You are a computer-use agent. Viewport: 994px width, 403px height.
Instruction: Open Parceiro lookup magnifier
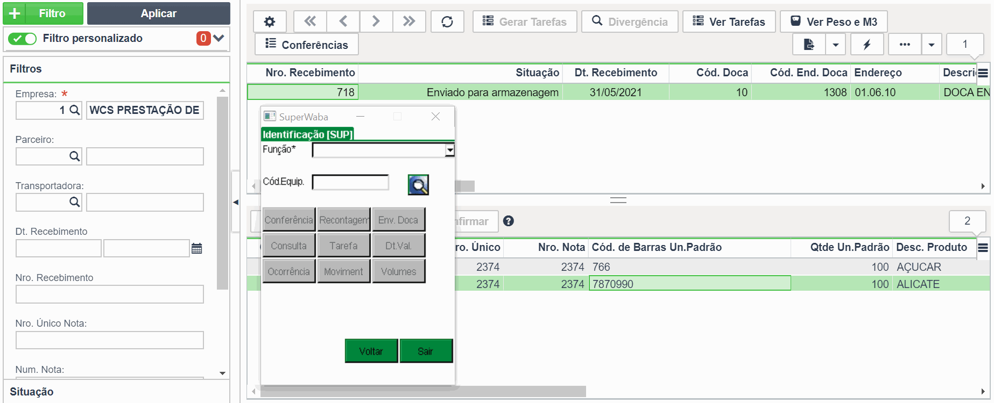(x=75, y=156)
